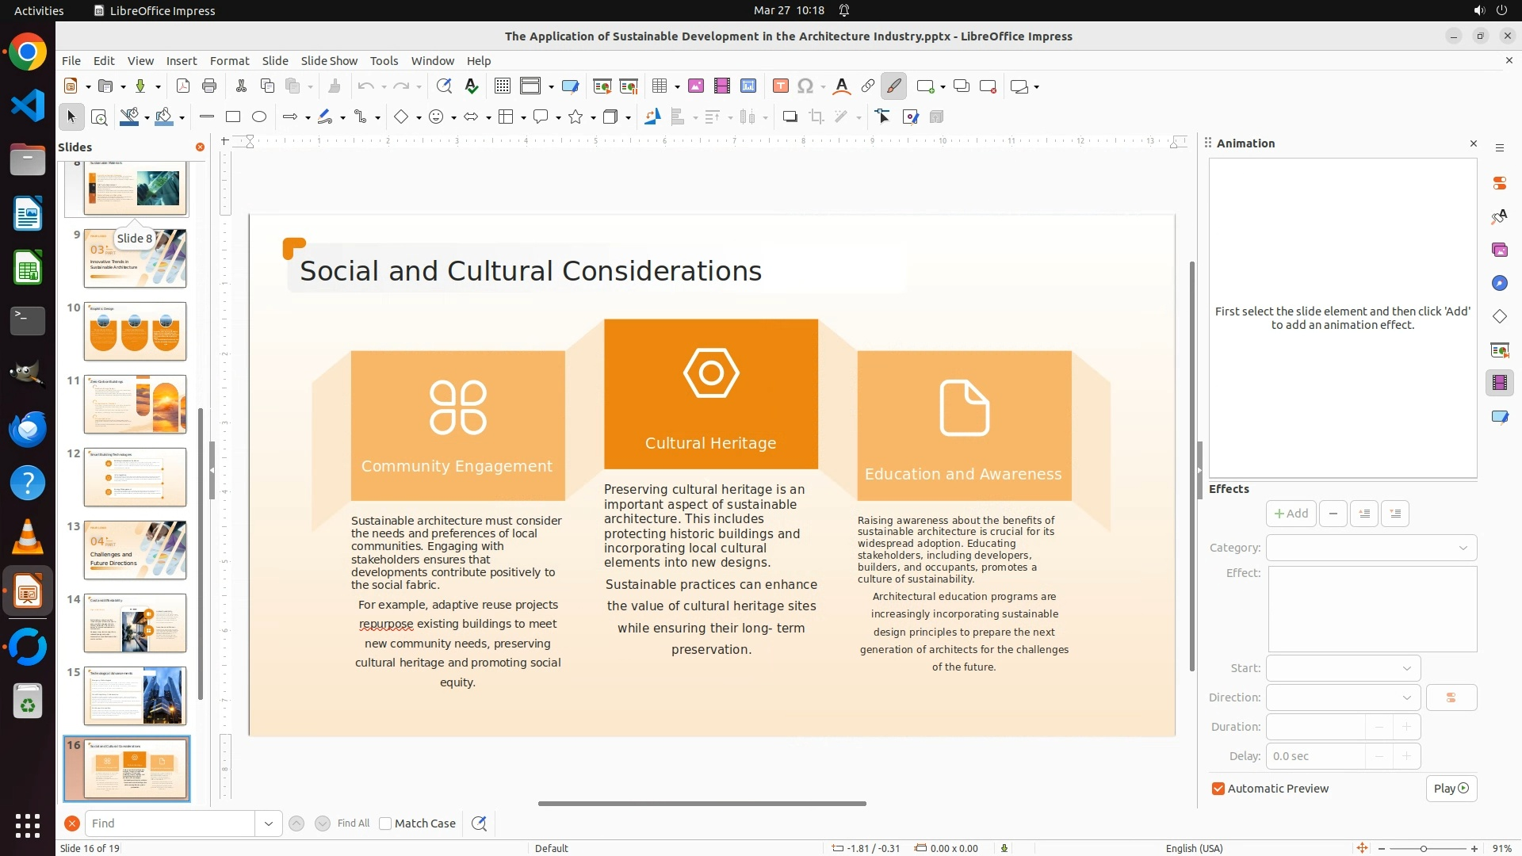Viewport: 1522px width, 856px height.
Task: Open the Format menu
Action: pyautogui.click(x=229, y=61)
